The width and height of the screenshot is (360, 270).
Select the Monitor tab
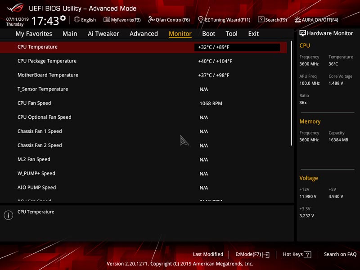(180, 34)
